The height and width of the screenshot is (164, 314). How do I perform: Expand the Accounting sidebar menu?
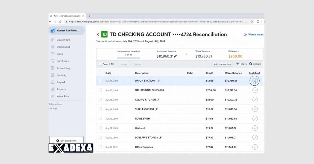[x=63, y=68]
